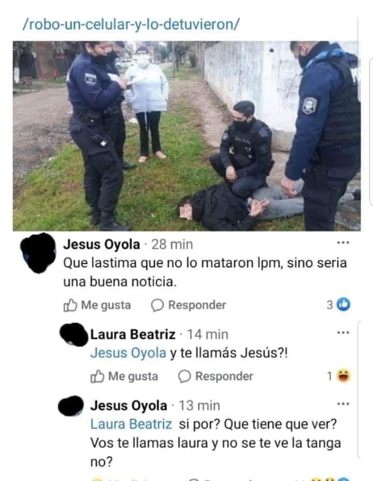Open the police arrest photo thumbnail
Screen dimensions: 373x481
click(187, 136)
